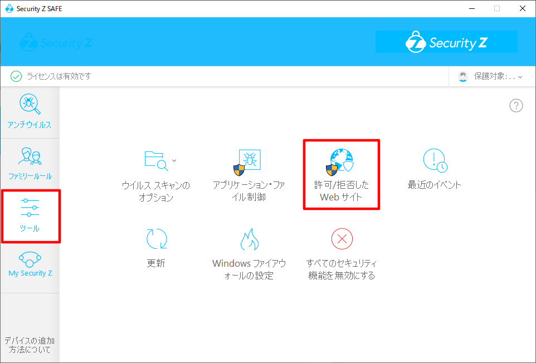
Task: Switch to ファミリールール sidebar tab
Action: (x=30, y=164)
